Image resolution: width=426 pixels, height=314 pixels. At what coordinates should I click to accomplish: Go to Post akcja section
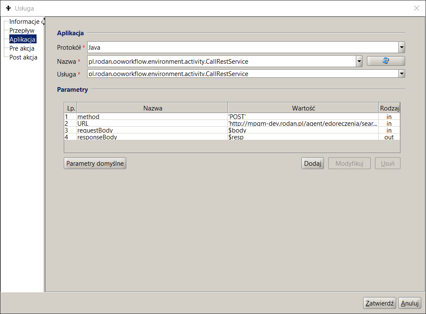pyautogui.click(x=23, y=57)
